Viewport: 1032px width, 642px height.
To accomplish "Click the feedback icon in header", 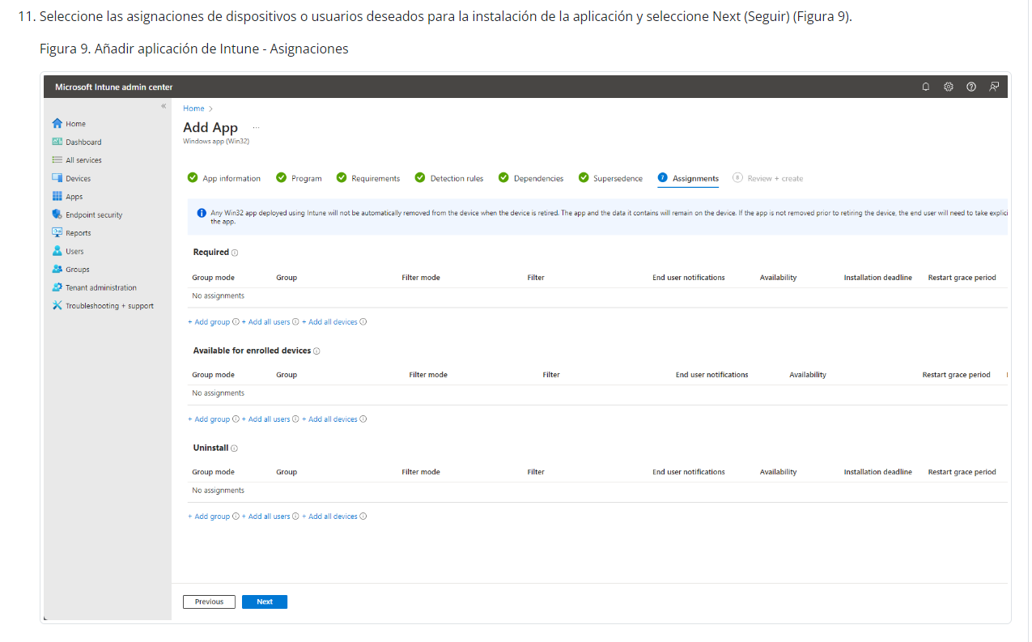I will [x=994, y=87].
